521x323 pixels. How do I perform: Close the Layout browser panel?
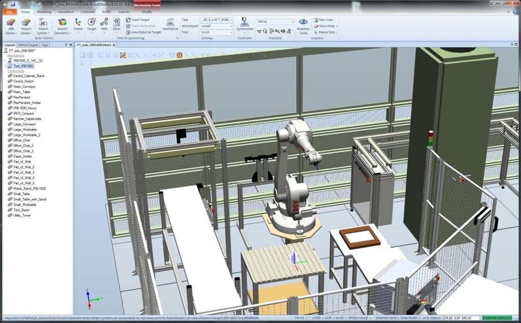pyautogui.click(x=70, y=45)
